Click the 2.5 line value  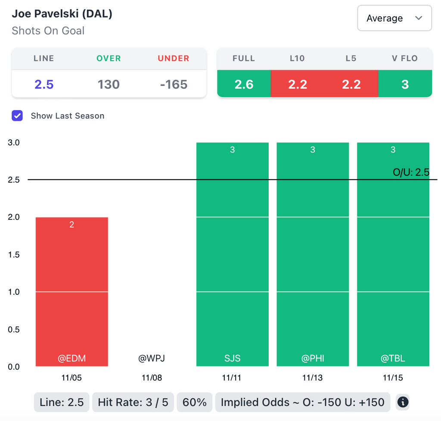pyautogui.click(x=44, y=84)
